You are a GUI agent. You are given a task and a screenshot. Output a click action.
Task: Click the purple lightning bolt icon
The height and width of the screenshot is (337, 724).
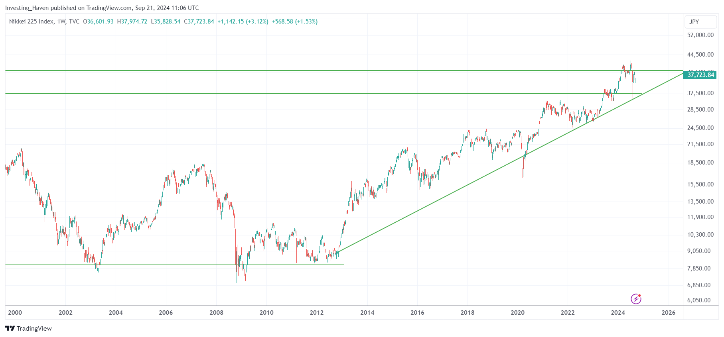pyautogui.click(x=636, y=298)
